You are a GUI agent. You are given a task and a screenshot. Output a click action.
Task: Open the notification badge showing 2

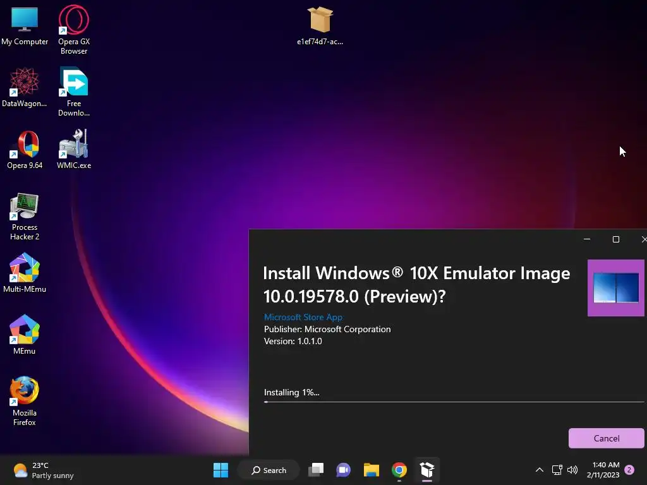pyautogui.click(x=629, y=470)
